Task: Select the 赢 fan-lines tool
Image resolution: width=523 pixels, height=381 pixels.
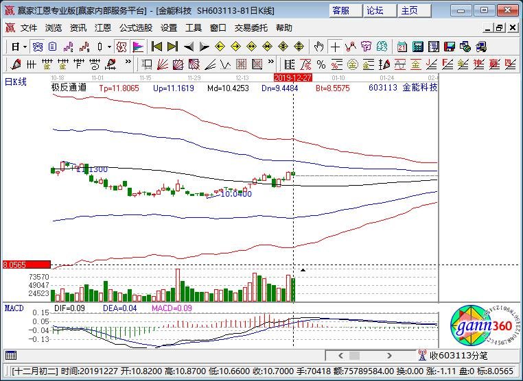Action: point(494,64)
